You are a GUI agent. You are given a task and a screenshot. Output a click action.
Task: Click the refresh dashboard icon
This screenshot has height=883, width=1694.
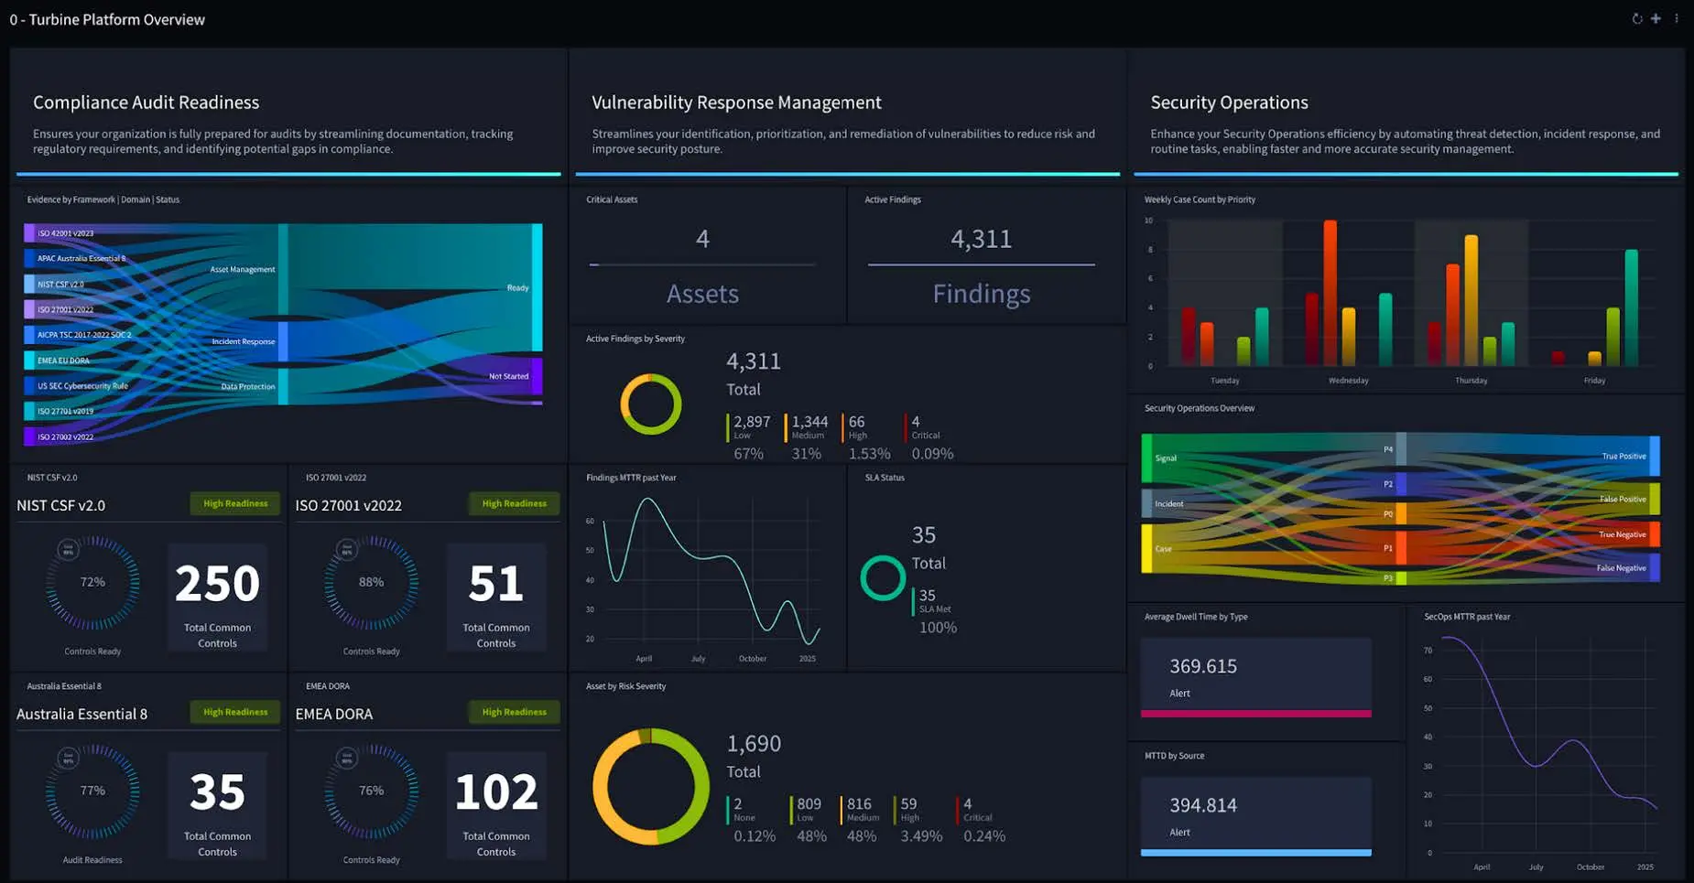1637,18
